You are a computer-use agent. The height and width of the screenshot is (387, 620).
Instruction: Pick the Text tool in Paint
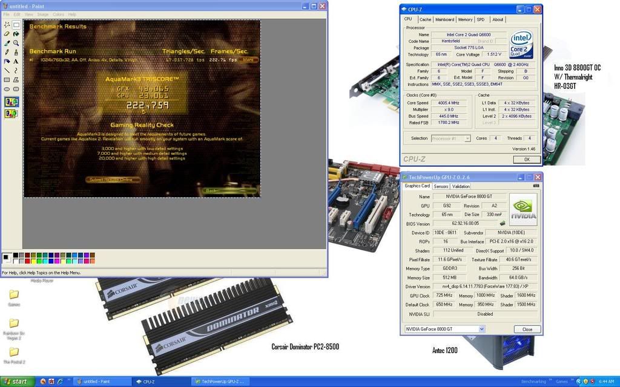tap(16, 61)
